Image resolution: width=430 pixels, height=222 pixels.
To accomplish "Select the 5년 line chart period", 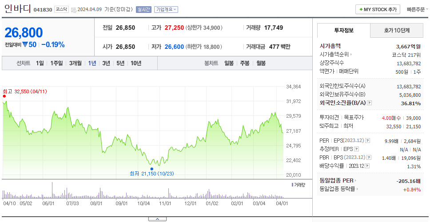I will pos(120,63).
